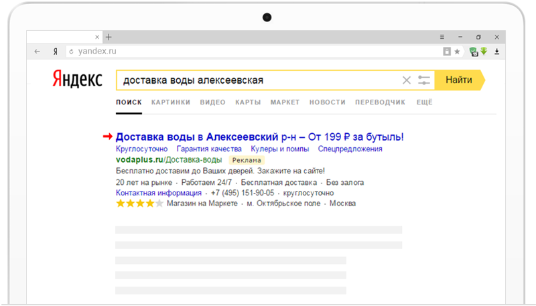The width and height of the screenshot is (536, 306).
Task: Open advanced search settings sliders icon
Action: pos(424,80)
